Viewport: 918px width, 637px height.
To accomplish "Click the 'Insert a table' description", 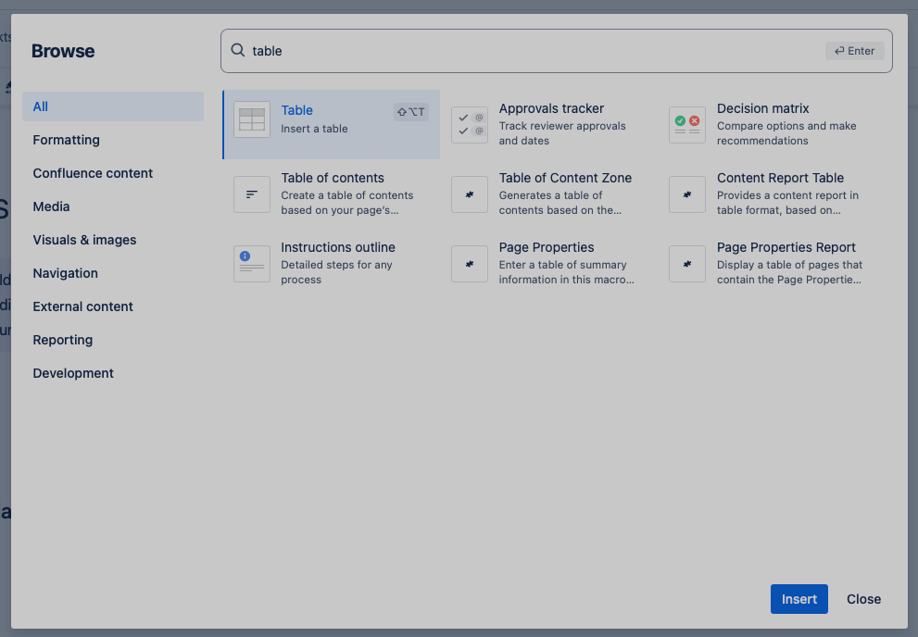I will 314,129.
